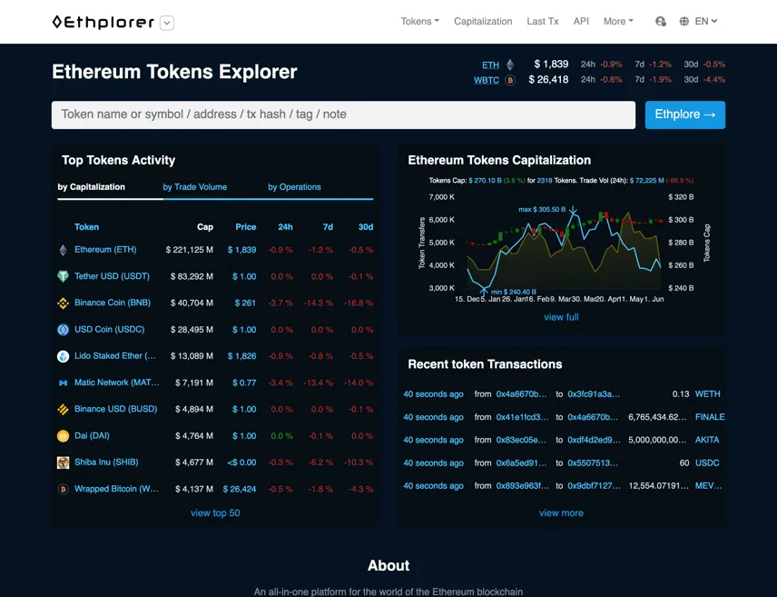The width and height of the screenshot is (777, 597).
Task: Click the Ethplore search button
Action: (684, 115)
